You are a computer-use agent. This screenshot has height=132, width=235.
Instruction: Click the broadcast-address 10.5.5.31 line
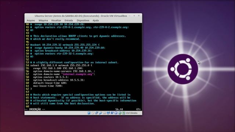(59, 80)
